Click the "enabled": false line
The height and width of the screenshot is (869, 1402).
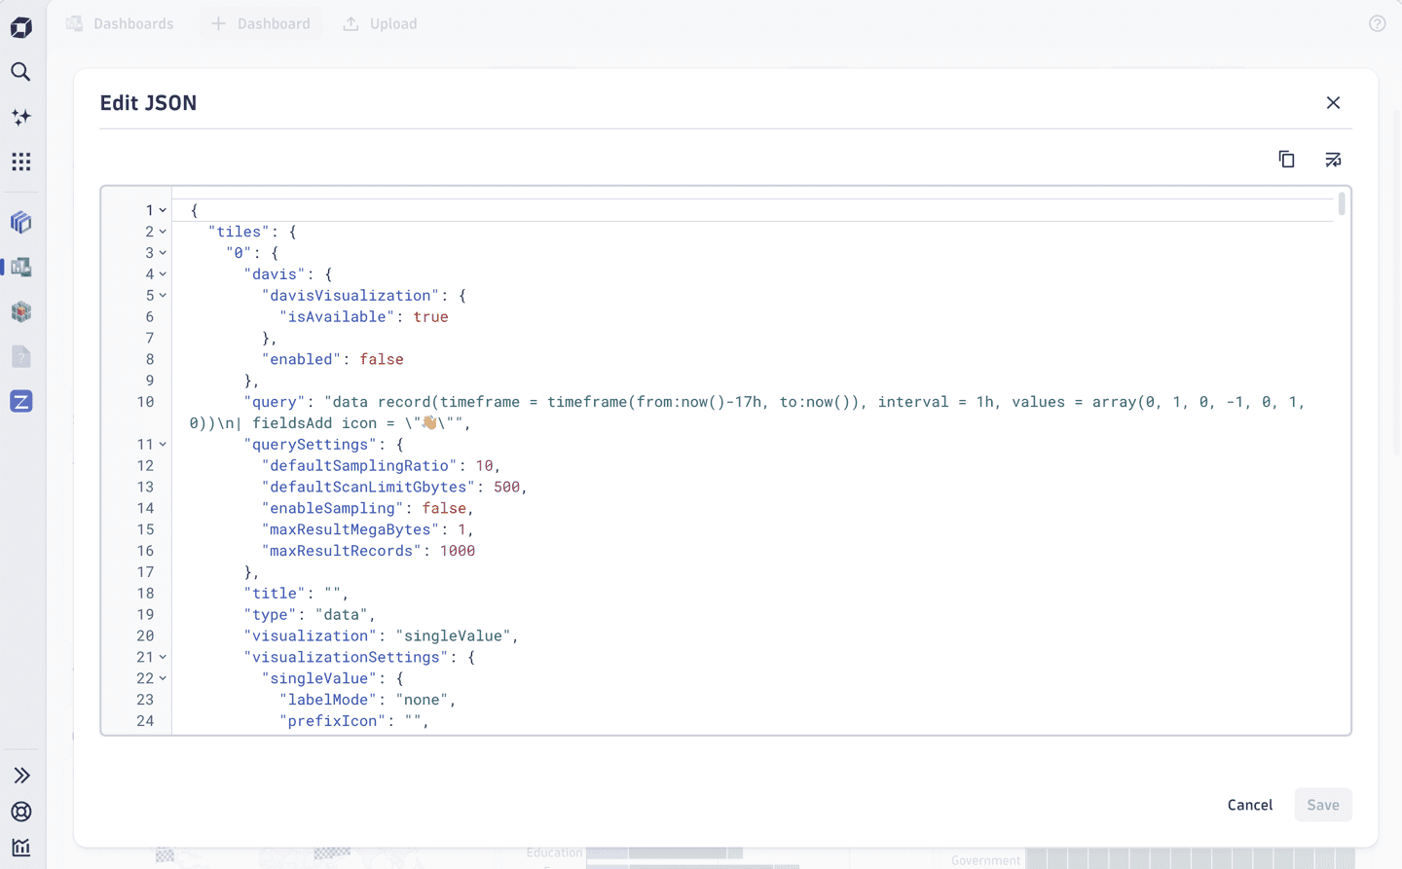pyautogui.click(x=332, y=359)
